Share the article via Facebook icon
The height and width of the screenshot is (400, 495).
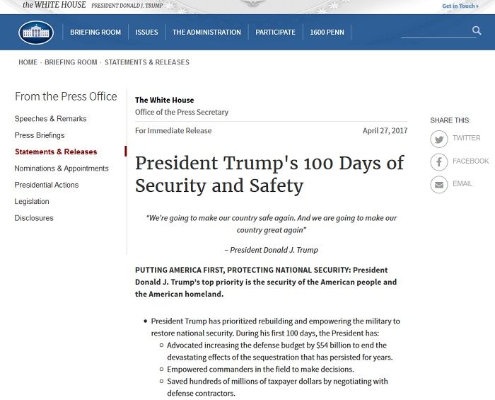pos(439,162)
